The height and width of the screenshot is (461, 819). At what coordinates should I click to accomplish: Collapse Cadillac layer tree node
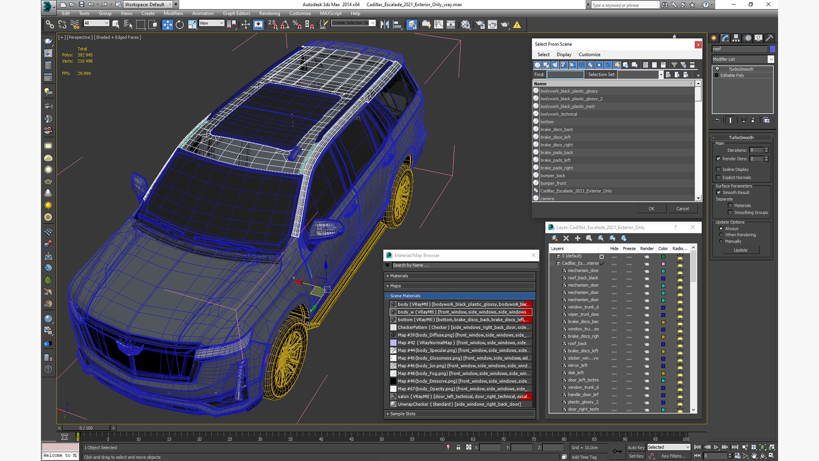pyautogui.click(x=552, y=263)
